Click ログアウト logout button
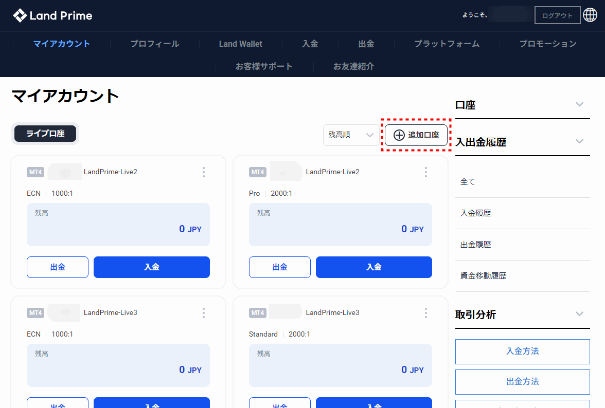Viewport: 605px width, 408px height. tap(557, 15)
